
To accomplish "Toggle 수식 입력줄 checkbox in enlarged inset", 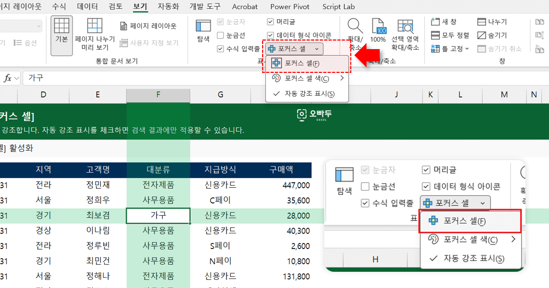I will (x=365, y=203).
